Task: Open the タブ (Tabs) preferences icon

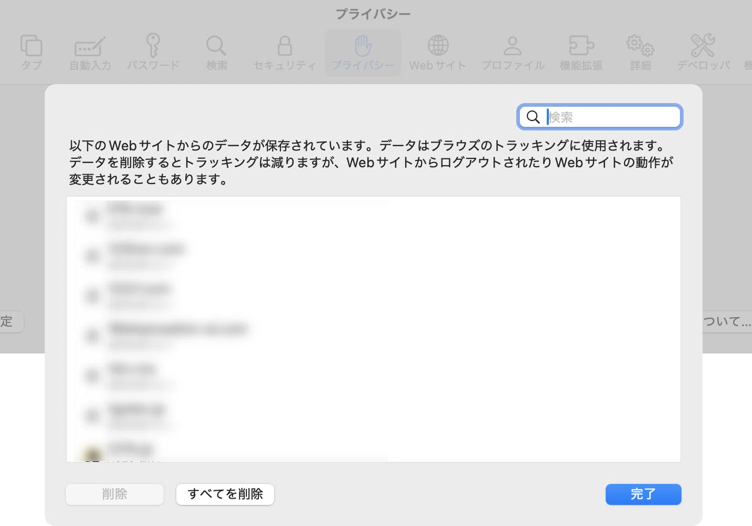Action: coord(31,46)
